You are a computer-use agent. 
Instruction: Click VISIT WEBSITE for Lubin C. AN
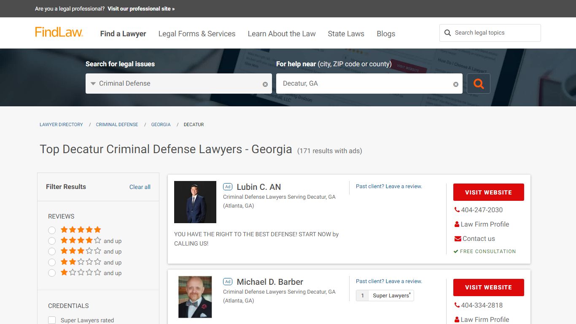click(x=489, y=192)
